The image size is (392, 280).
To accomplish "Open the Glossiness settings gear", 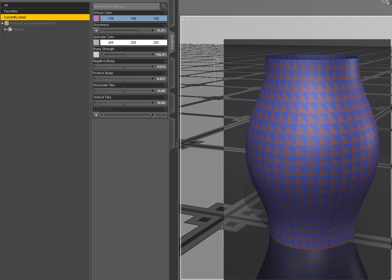I will click(x=165, y=25).
